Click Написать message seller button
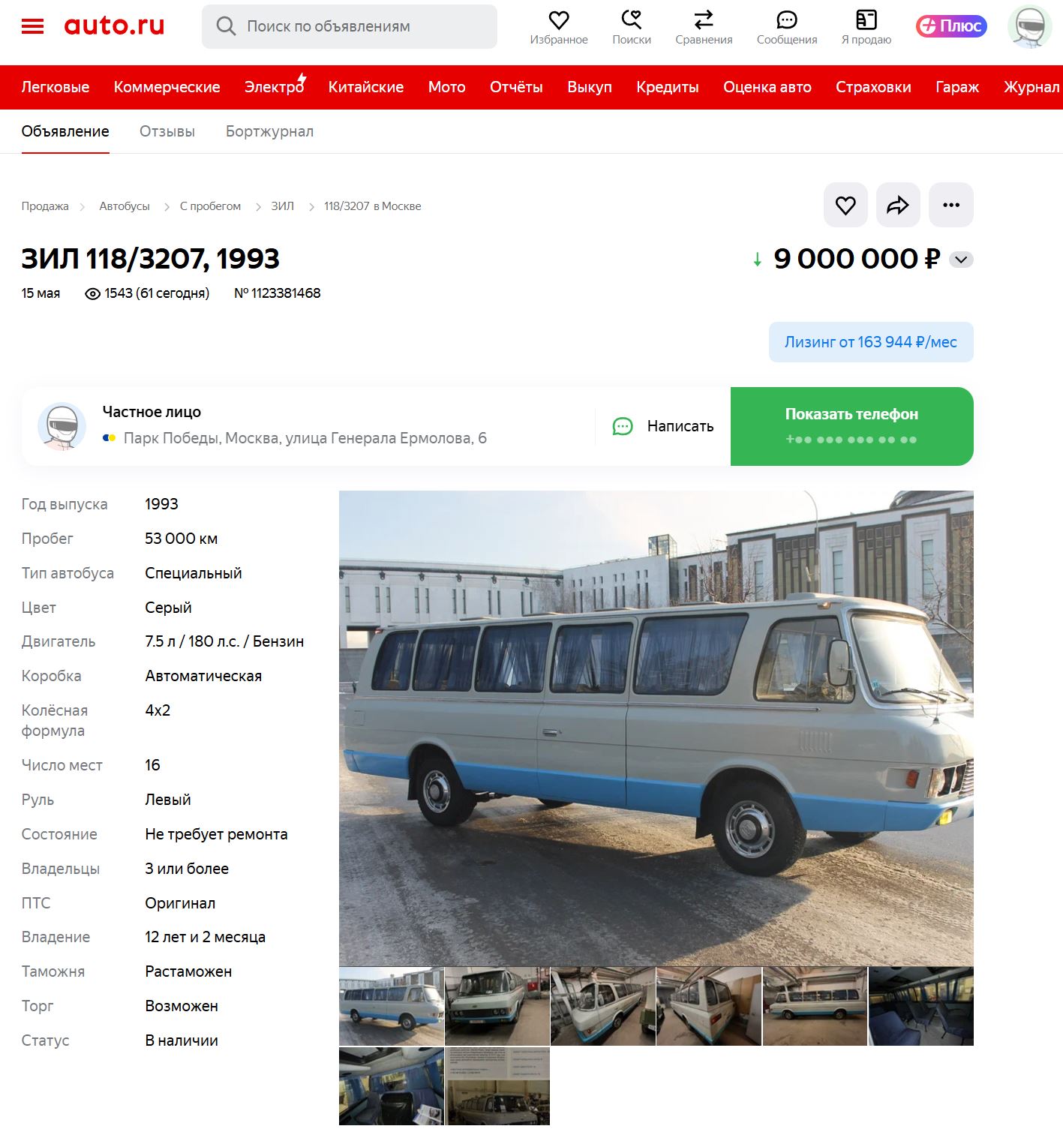This screenshot has height=1144, width=1063. click(x=663, y=426)
